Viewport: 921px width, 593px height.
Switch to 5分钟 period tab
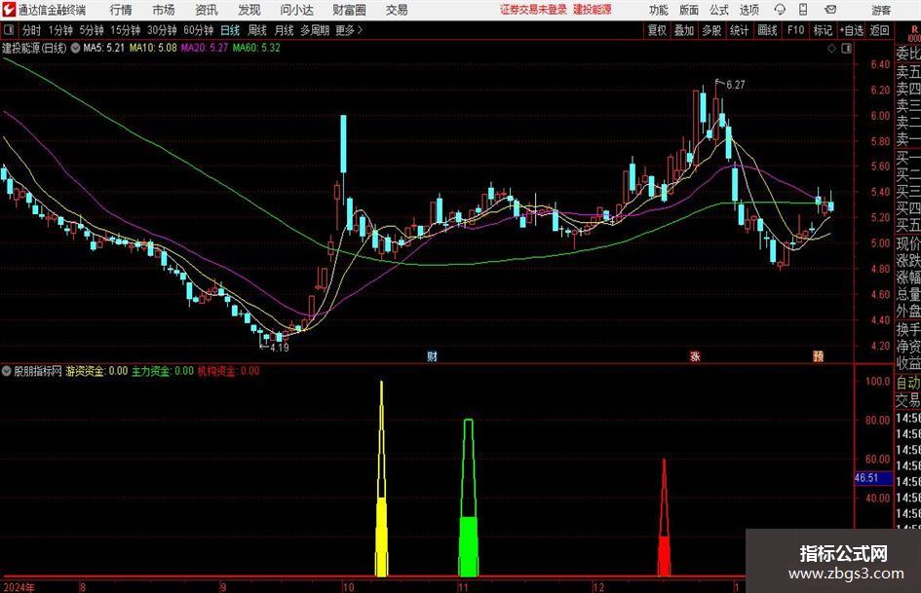(x=91, y=30)
